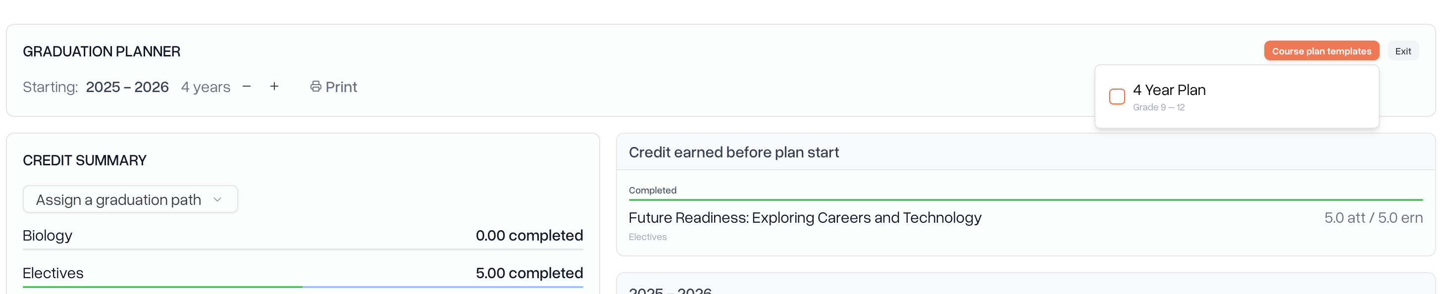Screen dimensions: 1450x294
Task: Check the 4 Year Plan checkbox
Action: point(1117,97)
